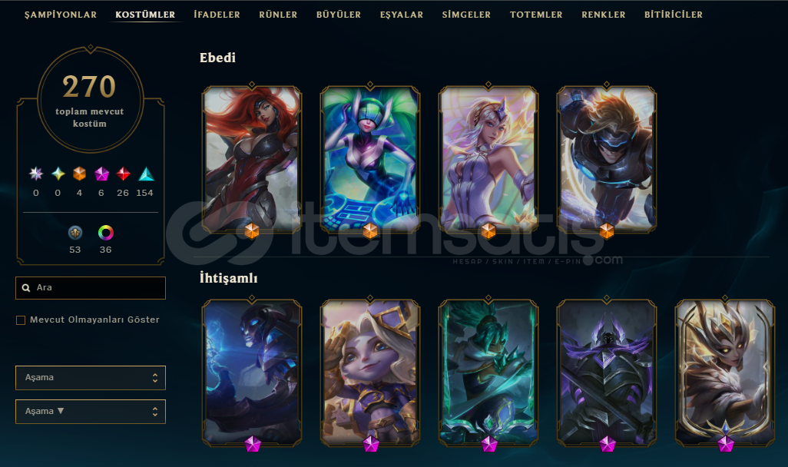Click the magnifier icon in the Ara box

[x=26, y=288]
